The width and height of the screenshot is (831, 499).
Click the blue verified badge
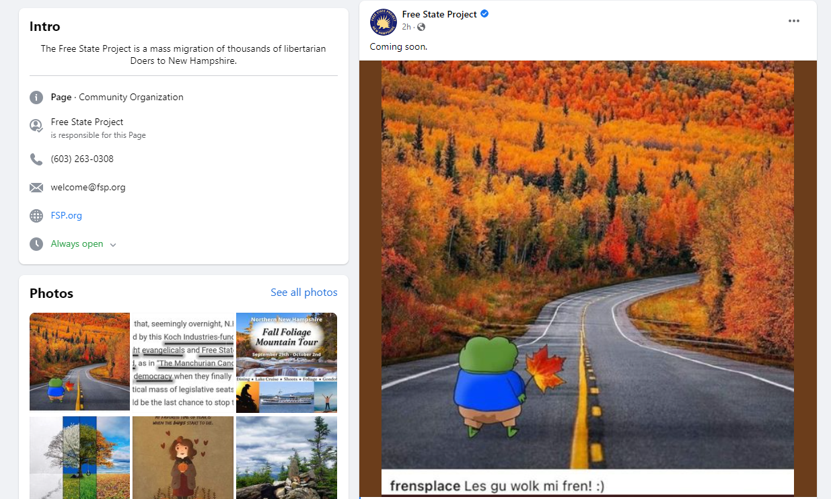484,14
